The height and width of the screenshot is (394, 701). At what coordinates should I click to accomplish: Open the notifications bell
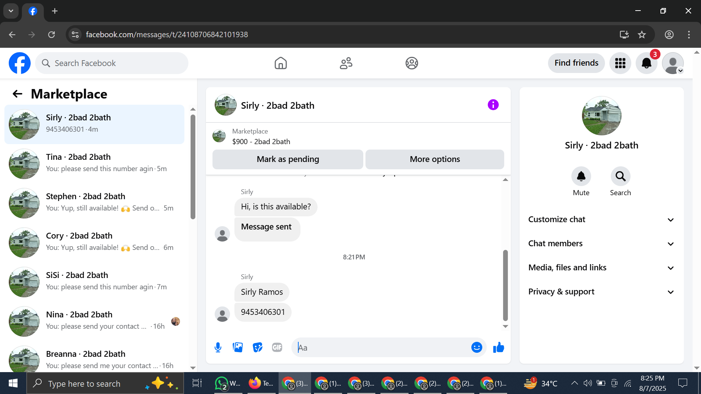(x=647, y=63)
